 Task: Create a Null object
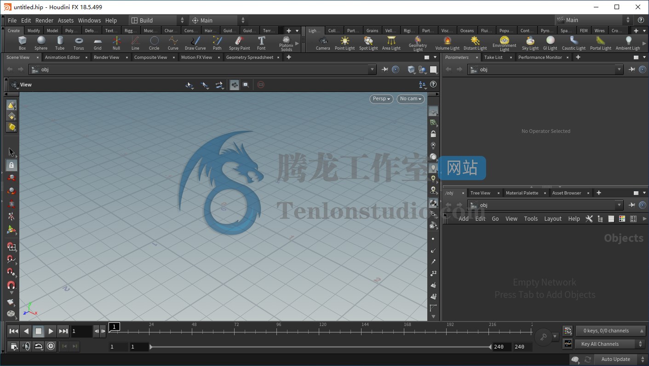click(116, 43)
